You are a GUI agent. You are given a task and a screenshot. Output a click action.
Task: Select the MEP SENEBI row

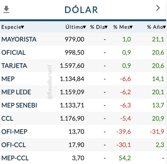pos(19,105)
